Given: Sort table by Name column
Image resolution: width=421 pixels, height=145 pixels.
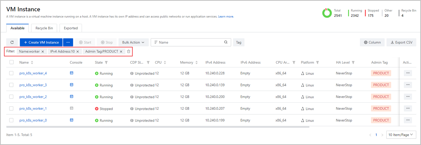Looking at the screenshot, I should coord(32,63).
